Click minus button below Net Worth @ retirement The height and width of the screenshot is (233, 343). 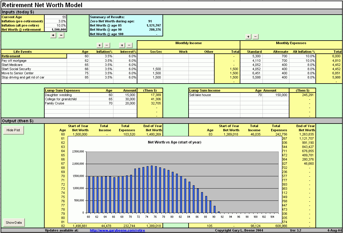[x=61, y=35]
